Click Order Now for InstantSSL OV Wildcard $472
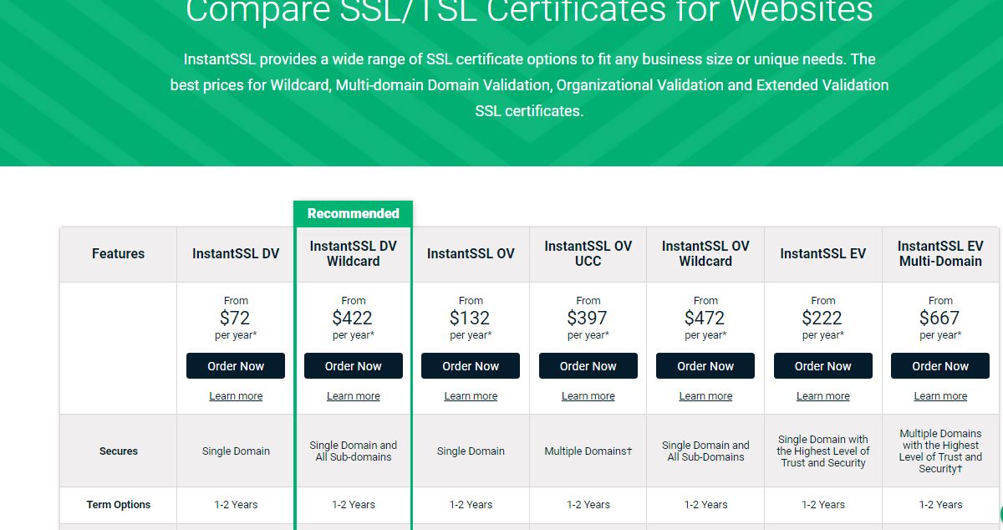The image size is (1003, 530). (705, 366)
